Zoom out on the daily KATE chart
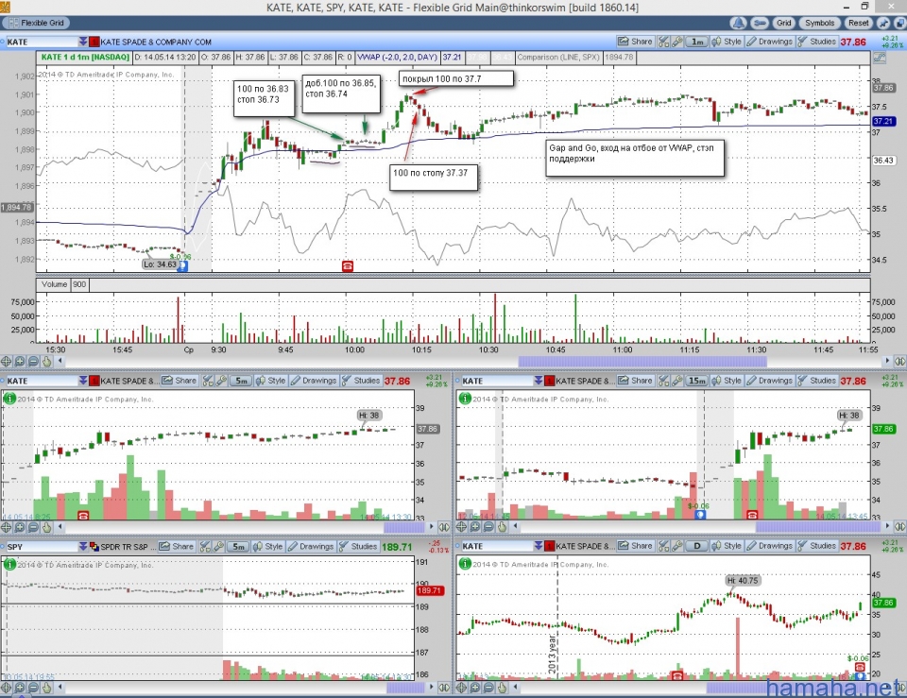Image resolution: width=907 pixels, height=698 pixels. pyautogui.click(x=488, y=688)
